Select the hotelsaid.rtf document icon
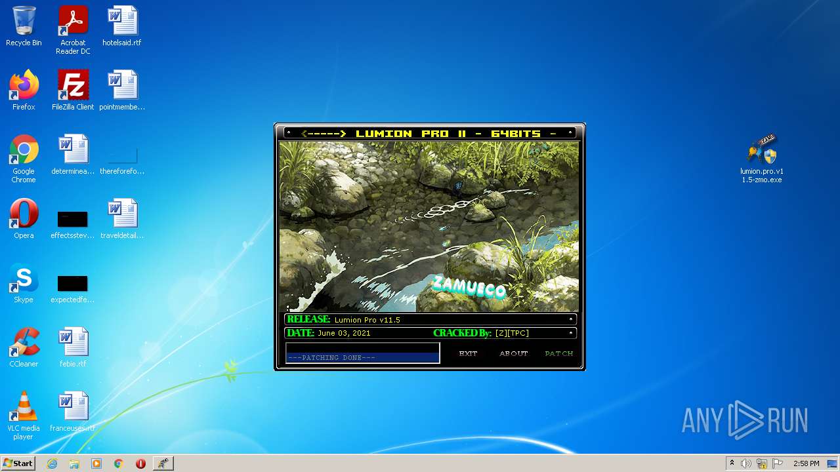 click(x=122, y=27)
